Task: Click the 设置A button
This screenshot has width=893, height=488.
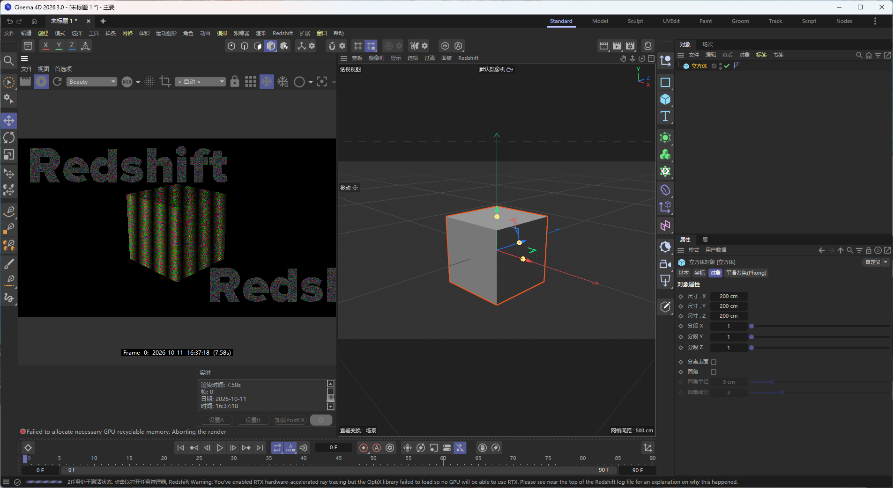Action: tap(216, 420)
